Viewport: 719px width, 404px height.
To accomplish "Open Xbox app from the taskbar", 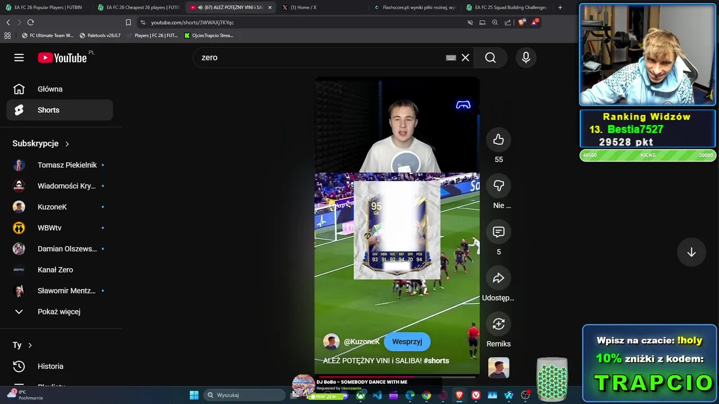I will [361, 395].
